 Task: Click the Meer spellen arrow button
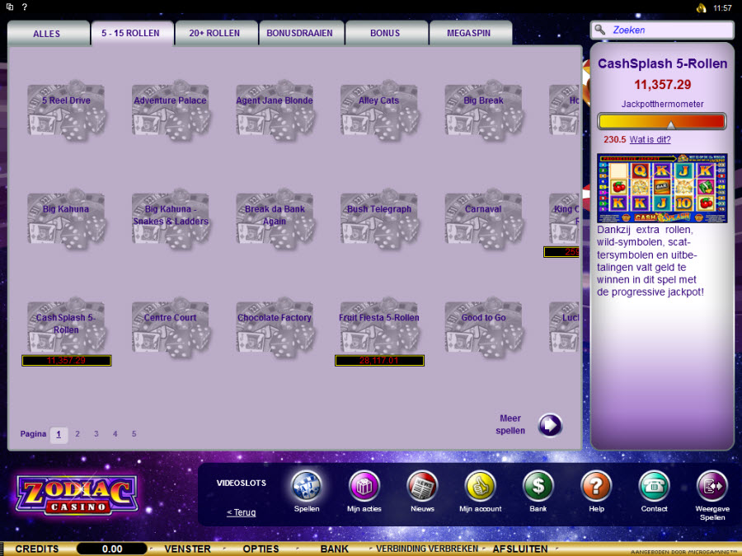[x=550, y=425]
